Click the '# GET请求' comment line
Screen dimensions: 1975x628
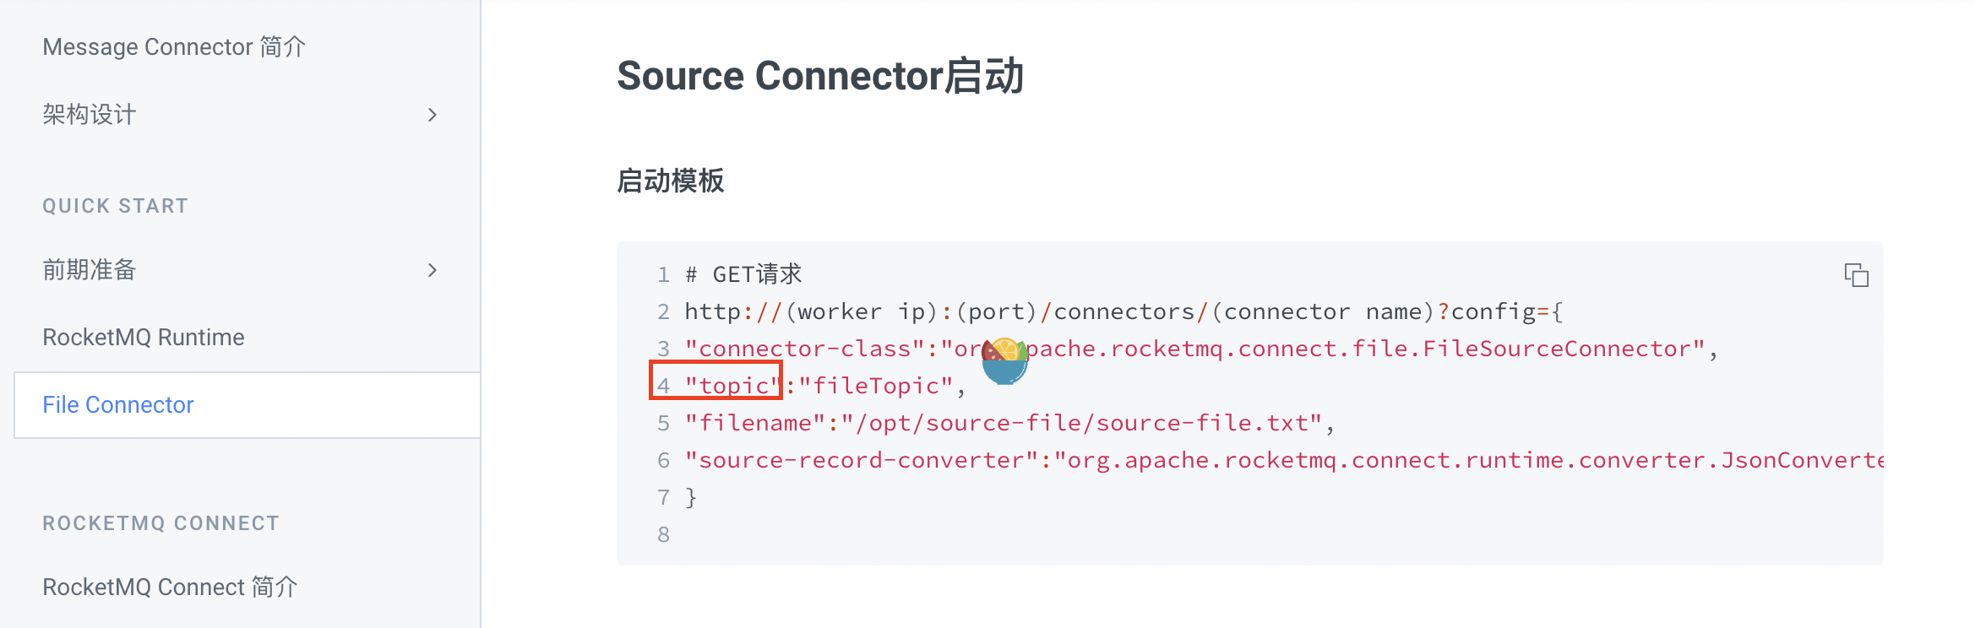pos(743,274)
